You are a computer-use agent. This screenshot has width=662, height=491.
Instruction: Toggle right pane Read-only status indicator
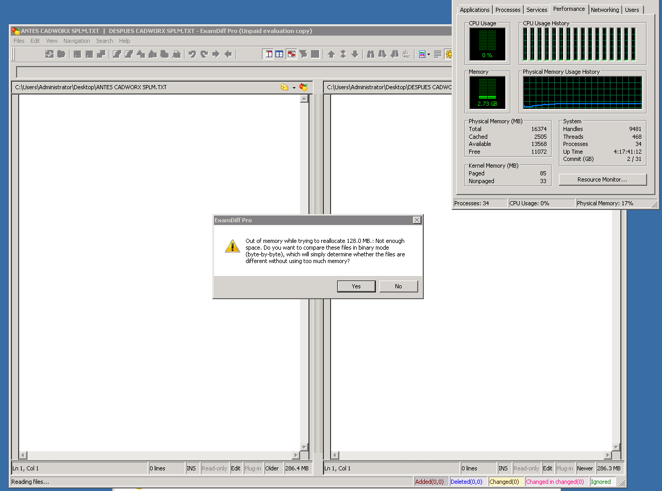526,468
